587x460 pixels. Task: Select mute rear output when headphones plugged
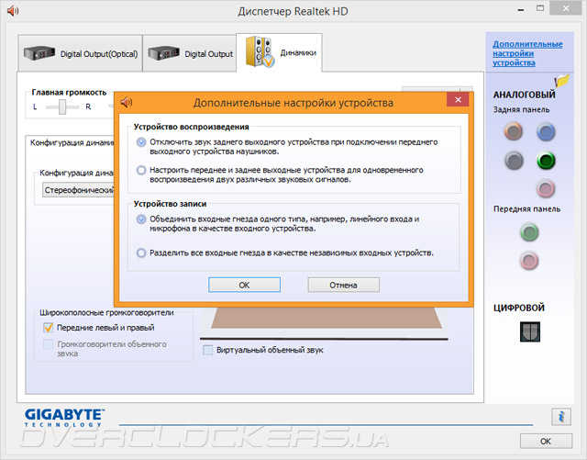click(141, 142)
